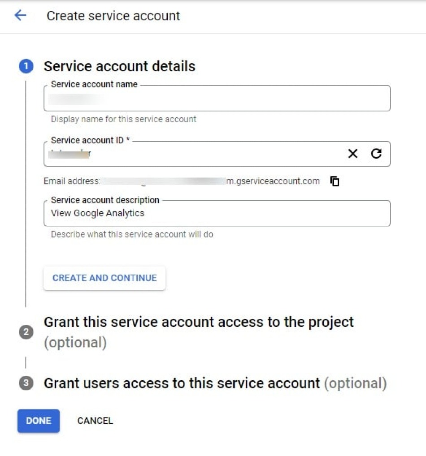Copy the service account email address
This screenshot has width=426, height=456.
(x=335, y=181)
